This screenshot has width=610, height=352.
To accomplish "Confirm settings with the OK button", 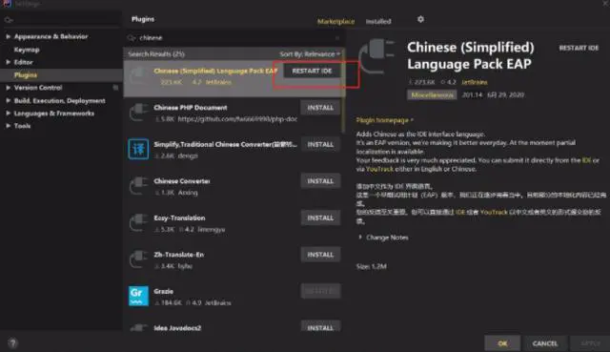I will tap(502, 343).
